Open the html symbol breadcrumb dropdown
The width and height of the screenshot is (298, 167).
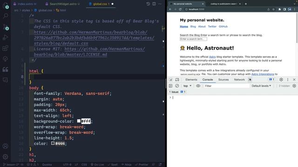tap(61, 10)
